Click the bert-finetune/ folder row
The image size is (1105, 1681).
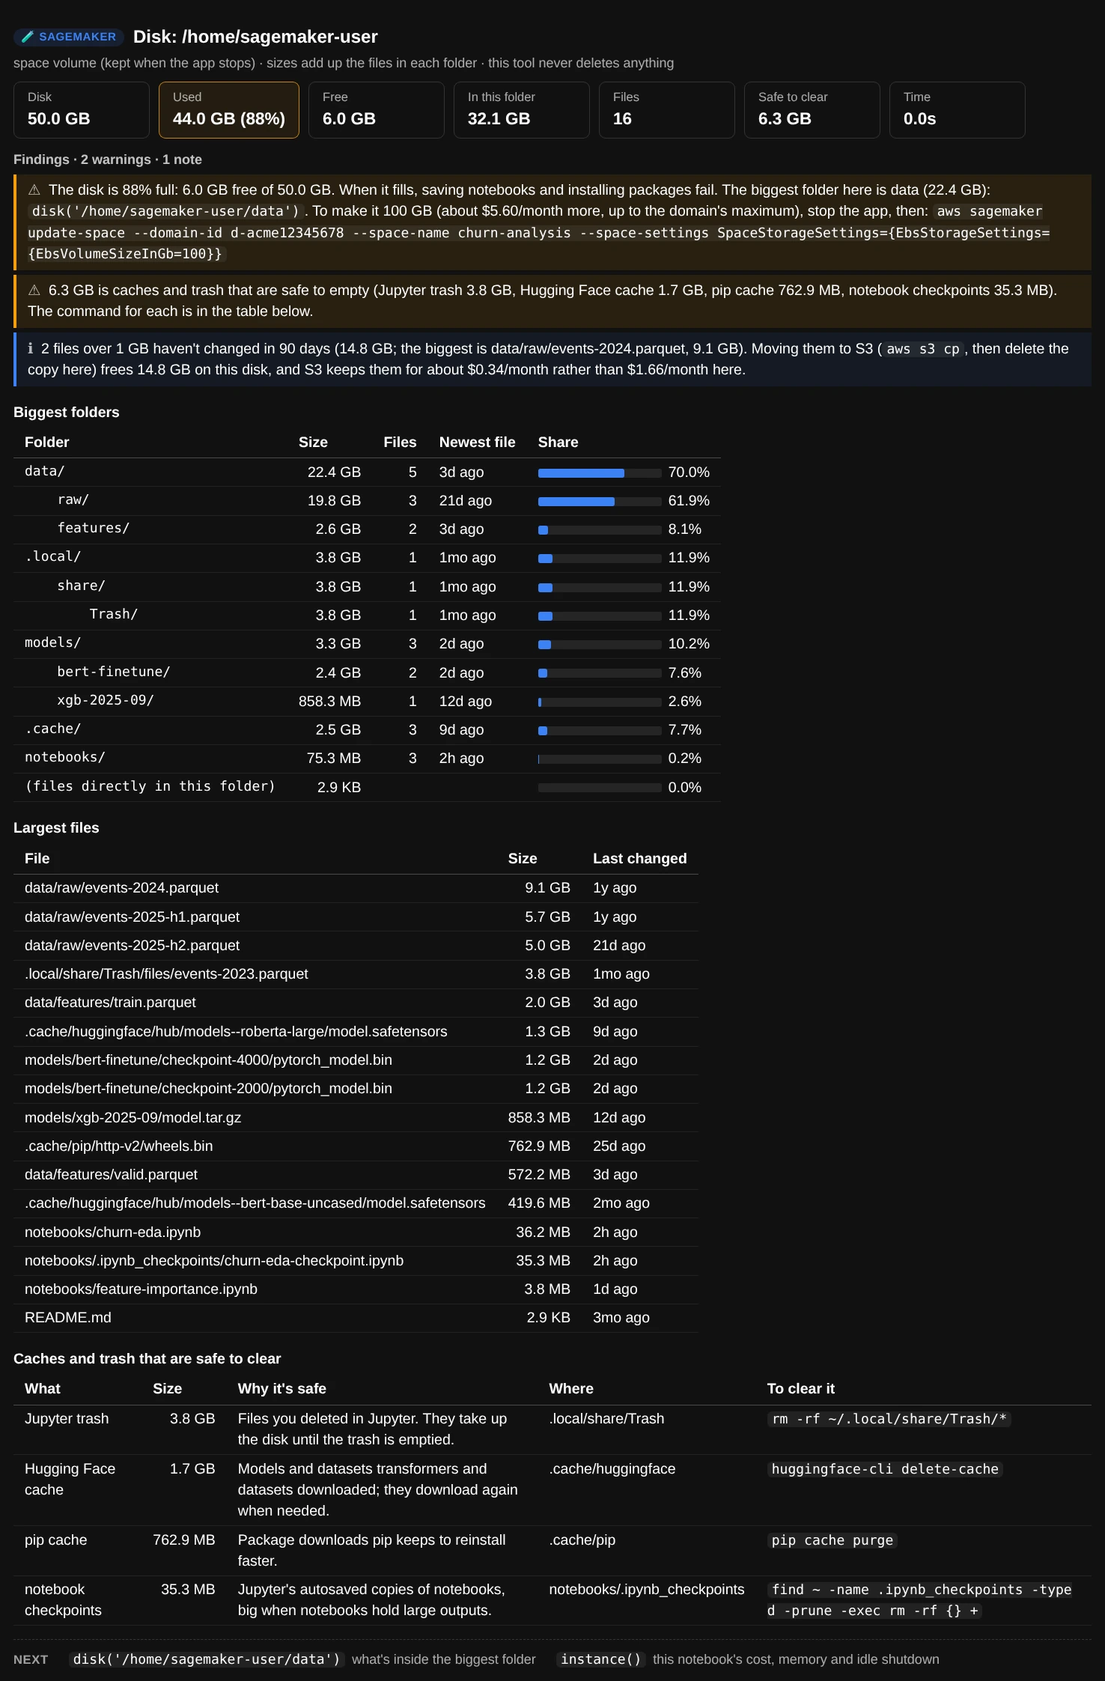click(367, 673)
